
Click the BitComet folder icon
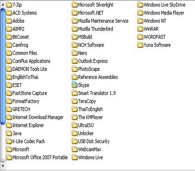(x=9, y=37)
